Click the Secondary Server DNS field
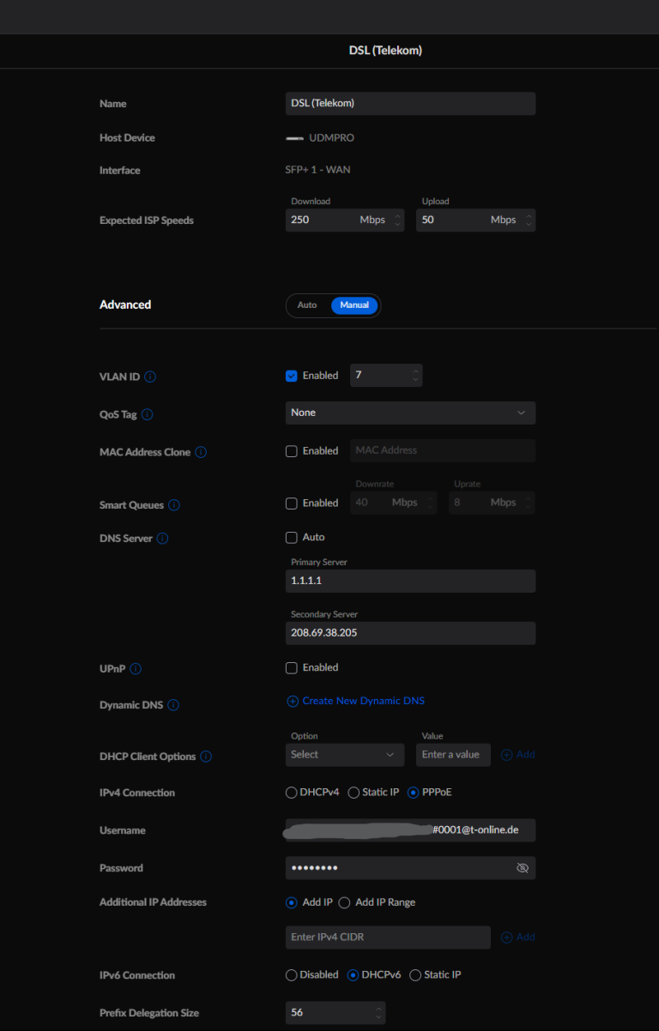 (410, 634)
